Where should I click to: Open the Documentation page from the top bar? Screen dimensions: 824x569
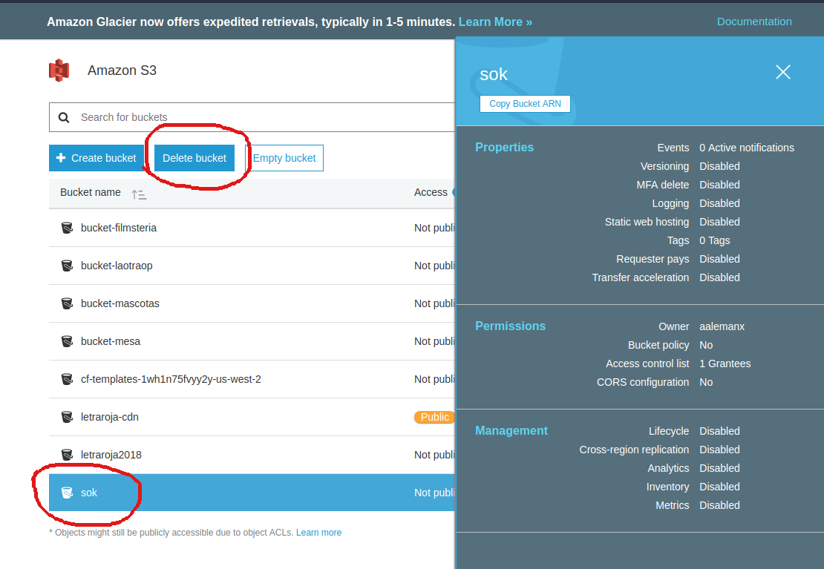(754, 22)
